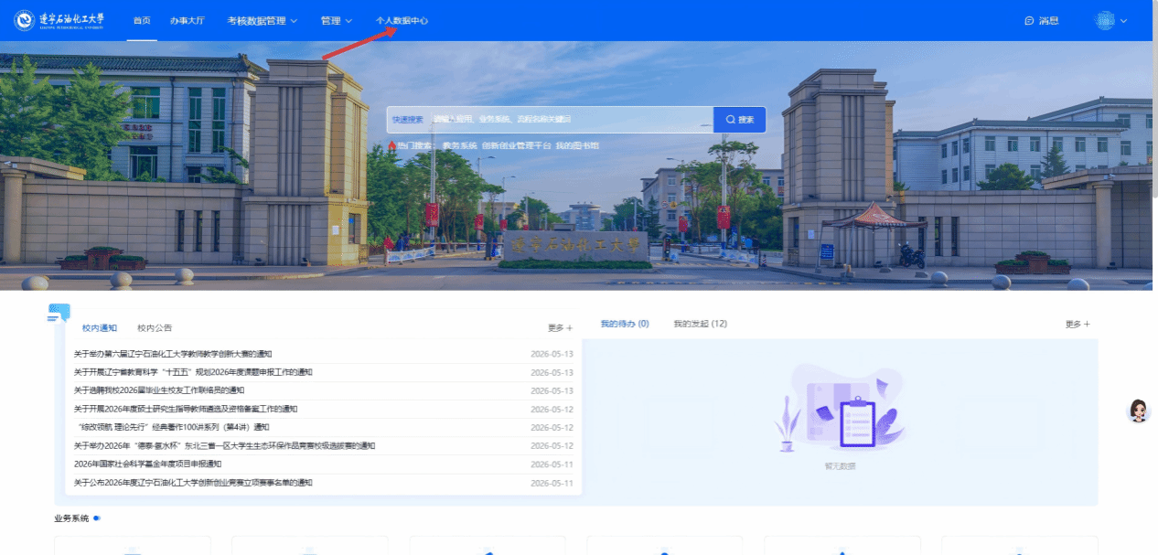Click the university logo in header
Image resolution: width=1158 pixels, height=555 pixels.
click(59, 20)
